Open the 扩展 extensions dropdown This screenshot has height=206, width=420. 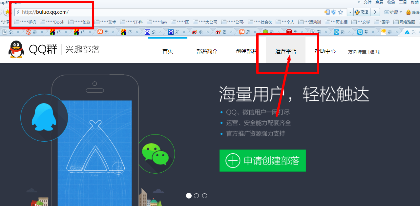(393, 12)
